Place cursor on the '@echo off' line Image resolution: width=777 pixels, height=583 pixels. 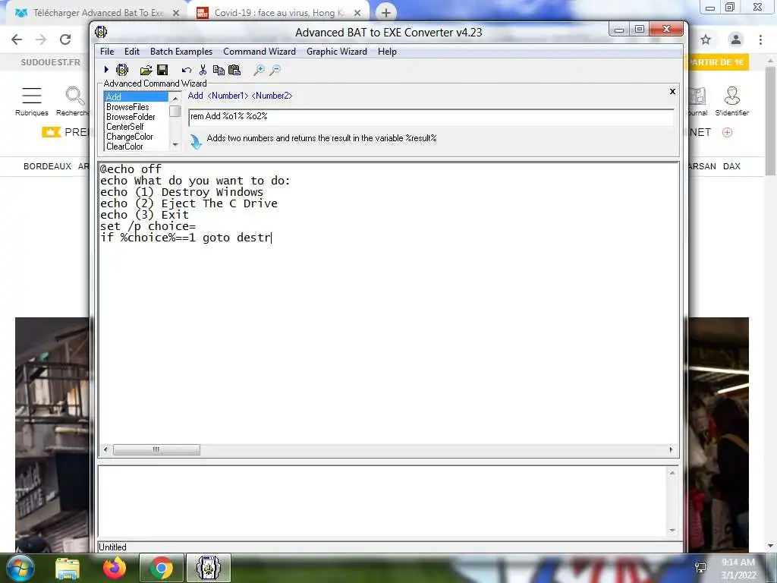pyautogui.click(x=131, y=169)
